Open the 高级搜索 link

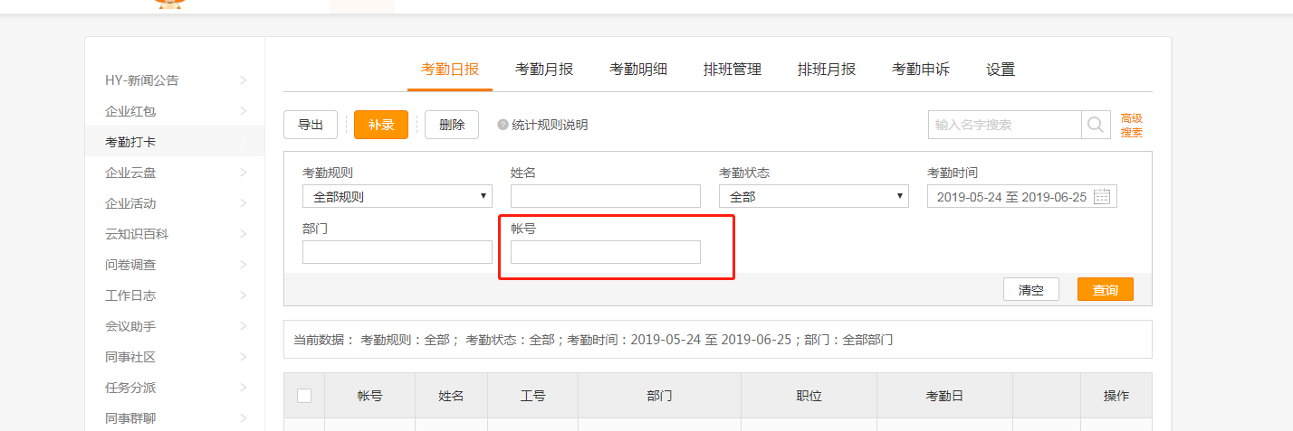(1132, 125)
